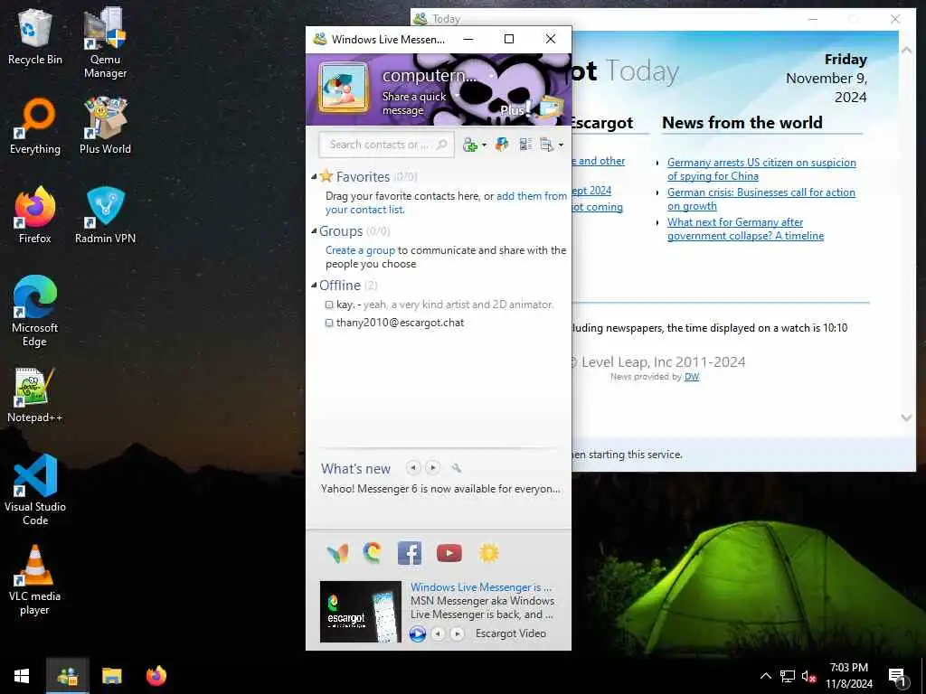This screenshot has height=694, width=926.
Task: Select the Qemu Manager desktop icon
Action: coord(105,42)
